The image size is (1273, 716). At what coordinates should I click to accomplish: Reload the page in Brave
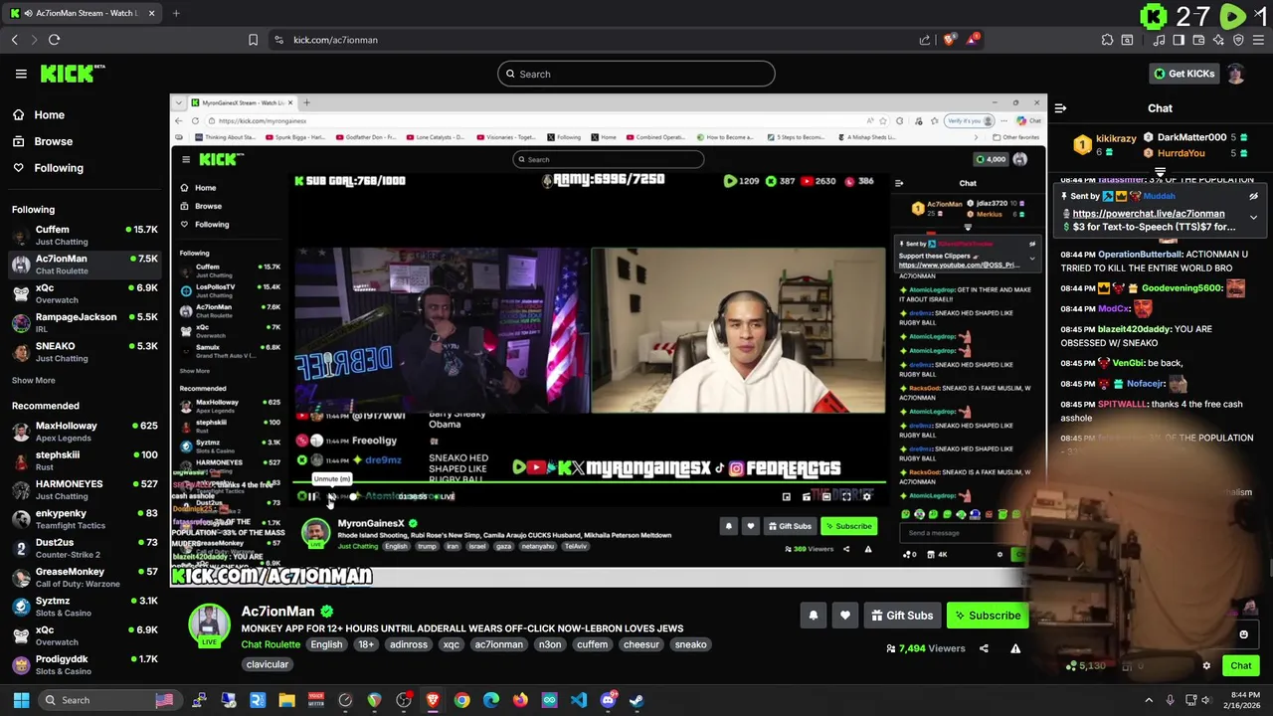coord(54,40)
